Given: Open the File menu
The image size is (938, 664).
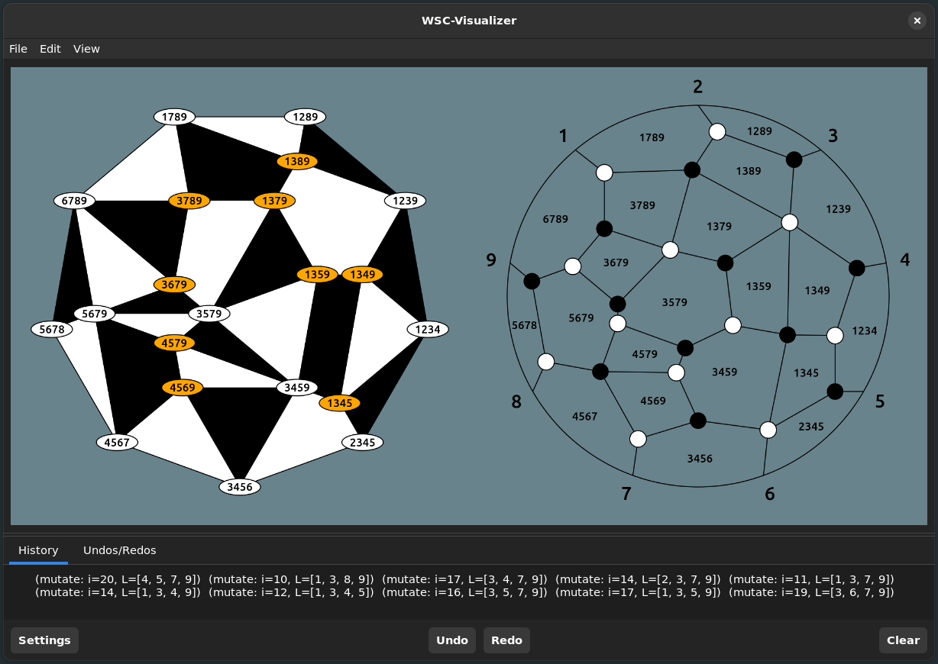Looking at the screenshot, I should 18,49.
